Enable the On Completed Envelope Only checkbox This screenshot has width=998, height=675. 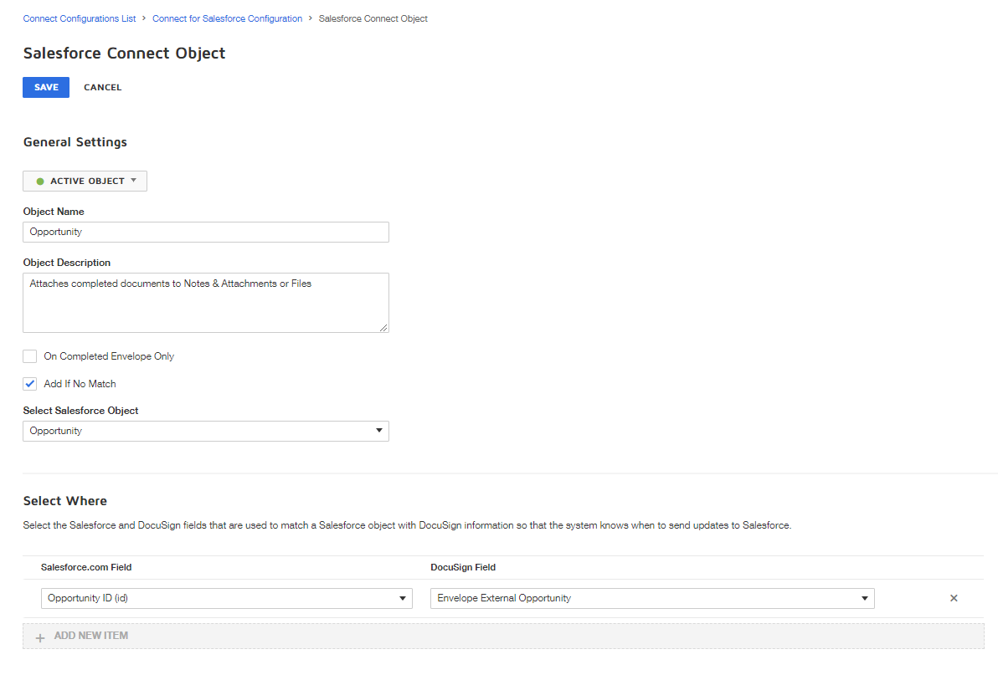click(x=29, y=355)
